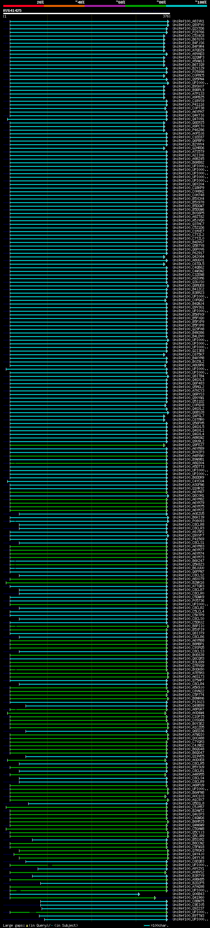Select hit label UniRef100_B0VZP3
210x928 pixels.
point(188,452)
